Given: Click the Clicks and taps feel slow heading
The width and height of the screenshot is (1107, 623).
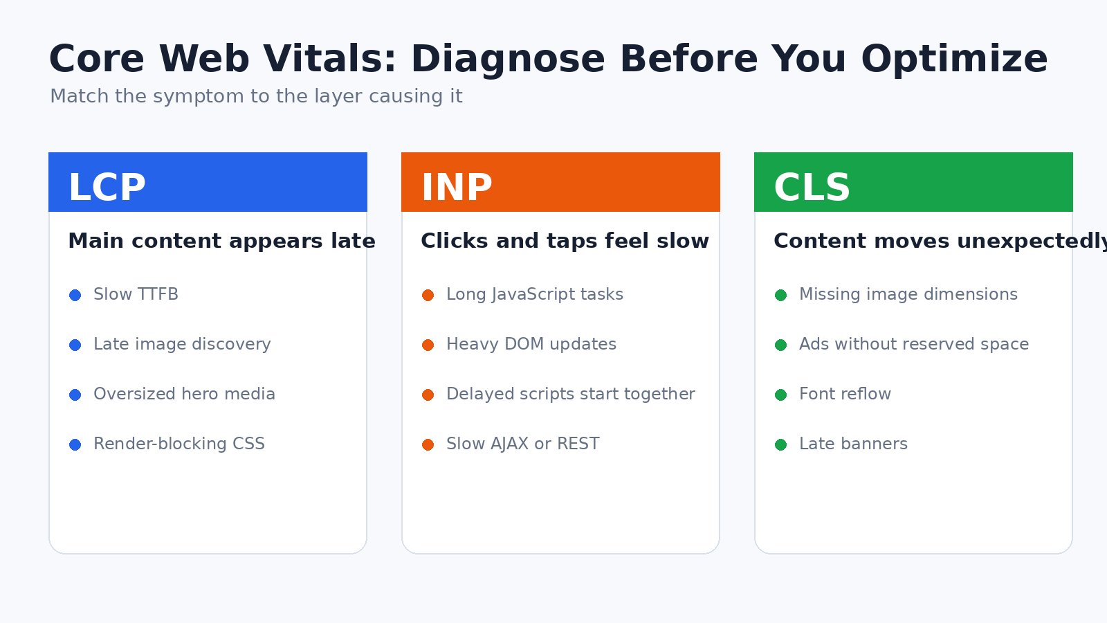Looking at the screenshot, I should [x=565, y=241].
